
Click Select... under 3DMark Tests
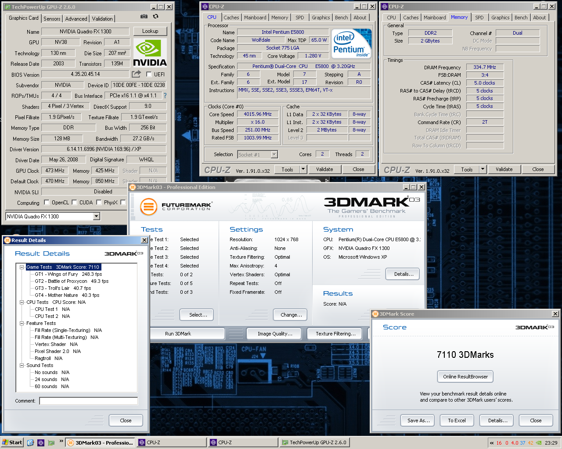click(x=197, y=315)
